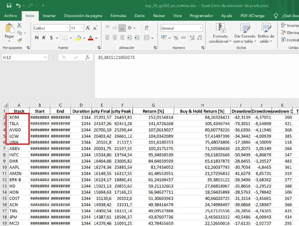299x226 pixels.
Task: Toggle center horizontal text alignment
Action: (x=115, y=38)
